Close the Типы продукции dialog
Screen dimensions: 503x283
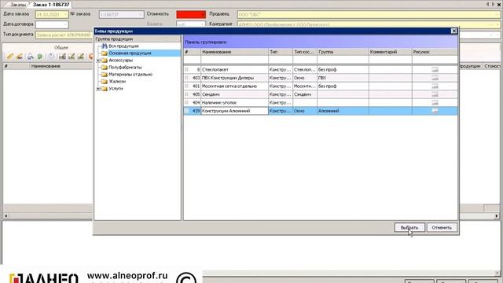pyautogui.click(x=454, y=31)
